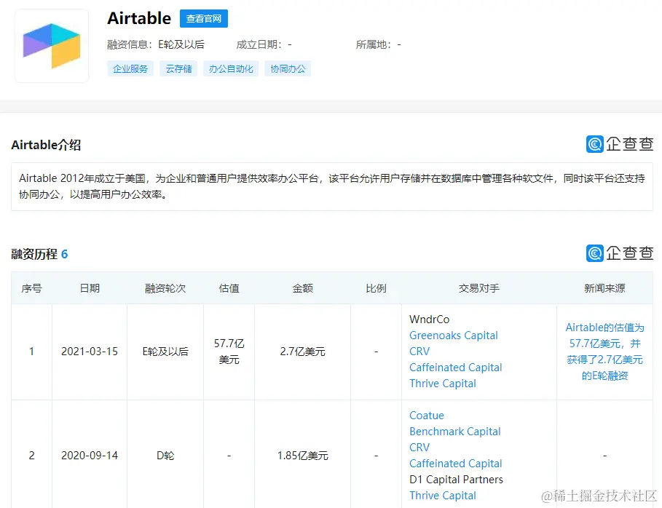Open the Coatue investor link
The height and width of the screenshot is (508, 662).
point(427,416)
